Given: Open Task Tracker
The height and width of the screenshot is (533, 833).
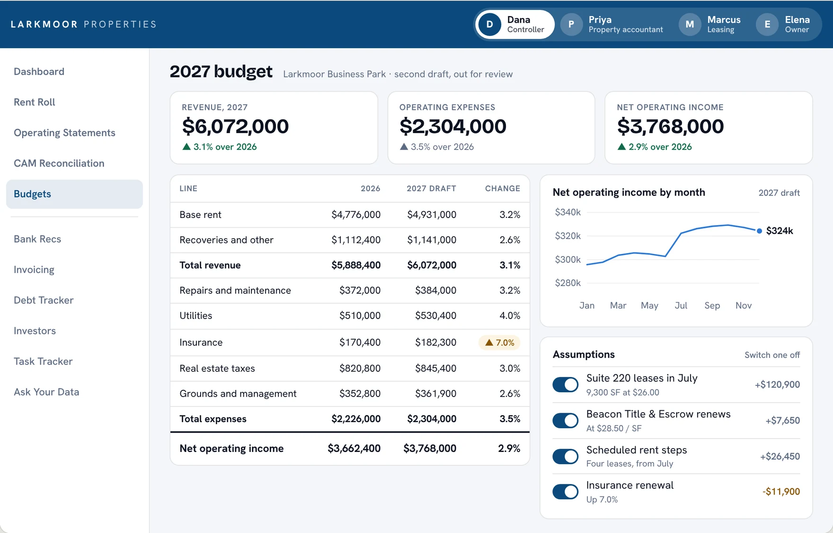Looking at the screenshot, I should (74, 361).
